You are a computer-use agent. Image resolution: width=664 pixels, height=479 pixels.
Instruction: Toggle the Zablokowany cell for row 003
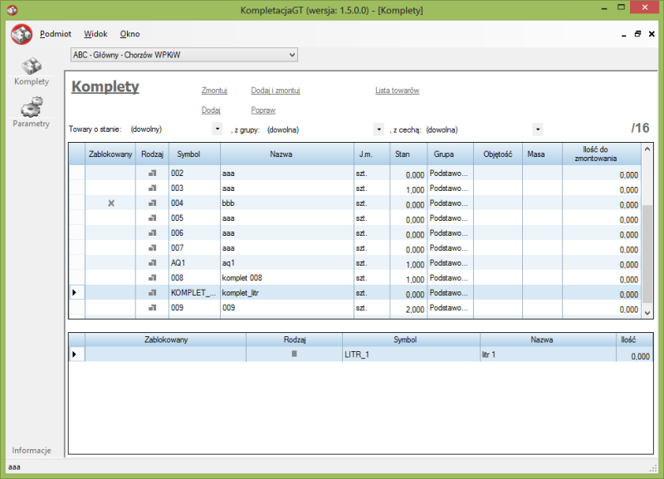tap(110, 188)
